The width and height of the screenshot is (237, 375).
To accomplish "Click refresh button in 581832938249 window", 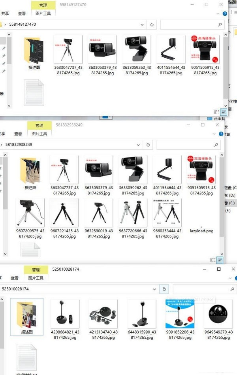I will click(x=148, y=145).
